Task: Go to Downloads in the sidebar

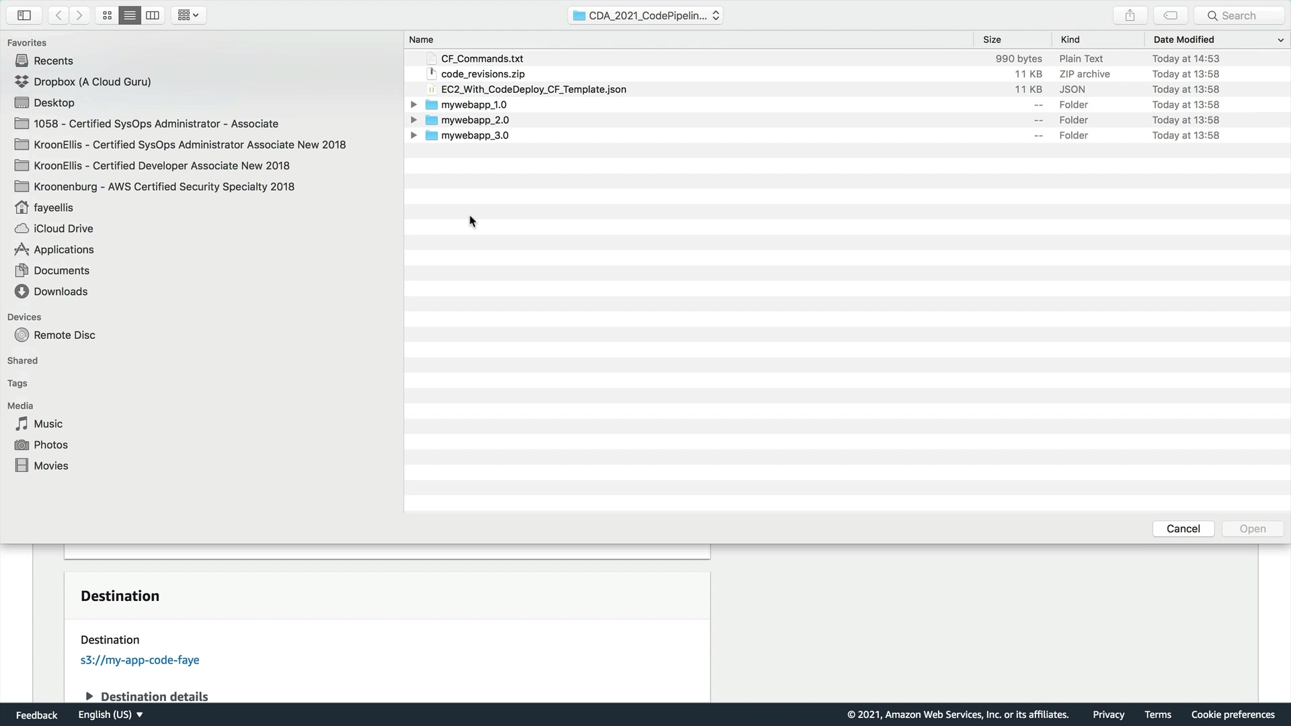Action: tap(61, 292)
